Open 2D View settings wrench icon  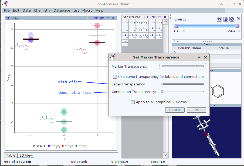[96, 18]
